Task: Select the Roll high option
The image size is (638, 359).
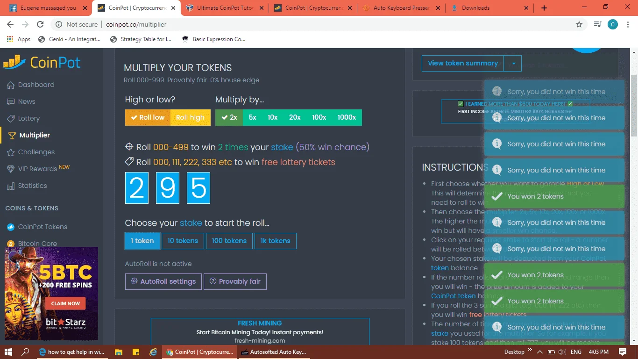Action: pos(190,117)
